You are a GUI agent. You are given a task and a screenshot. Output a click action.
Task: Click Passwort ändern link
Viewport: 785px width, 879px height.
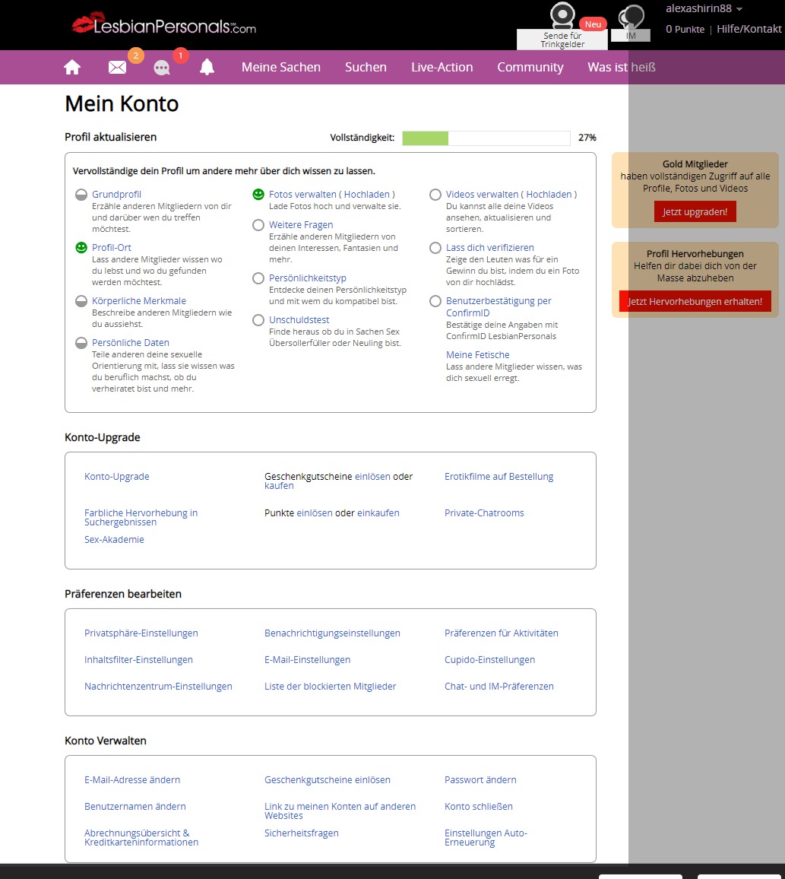pyautogui.click(x=480, y=780)
